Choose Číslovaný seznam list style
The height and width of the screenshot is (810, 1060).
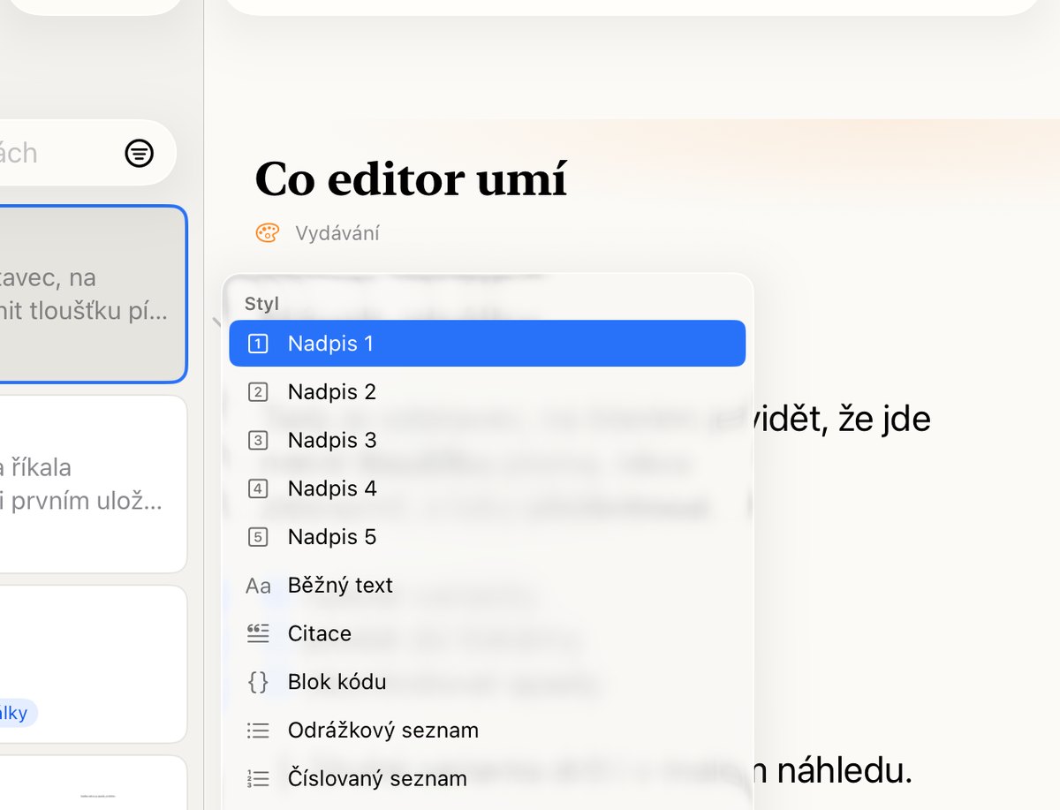click(x=487, y=779)
